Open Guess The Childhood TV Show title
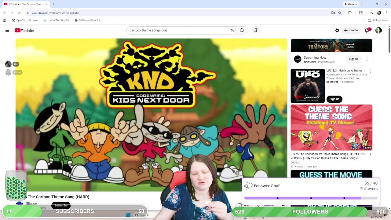The width and height of the screenshot is (391, 220). 328,156
